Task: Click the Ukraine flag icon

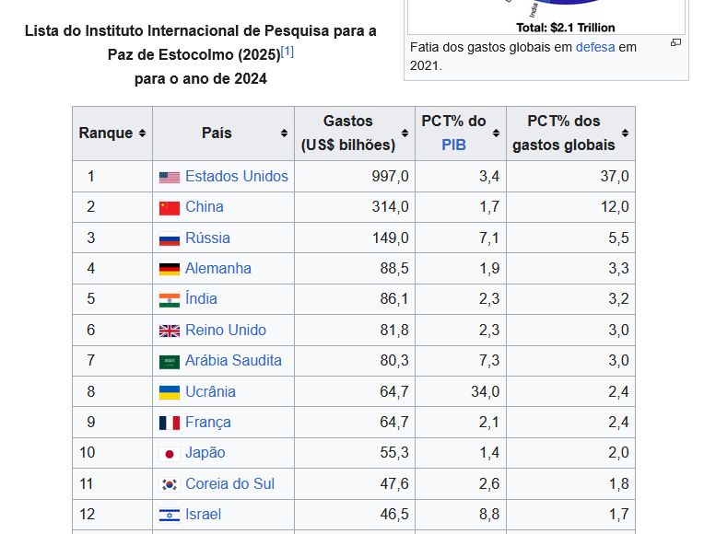Action: pos(170,392)
